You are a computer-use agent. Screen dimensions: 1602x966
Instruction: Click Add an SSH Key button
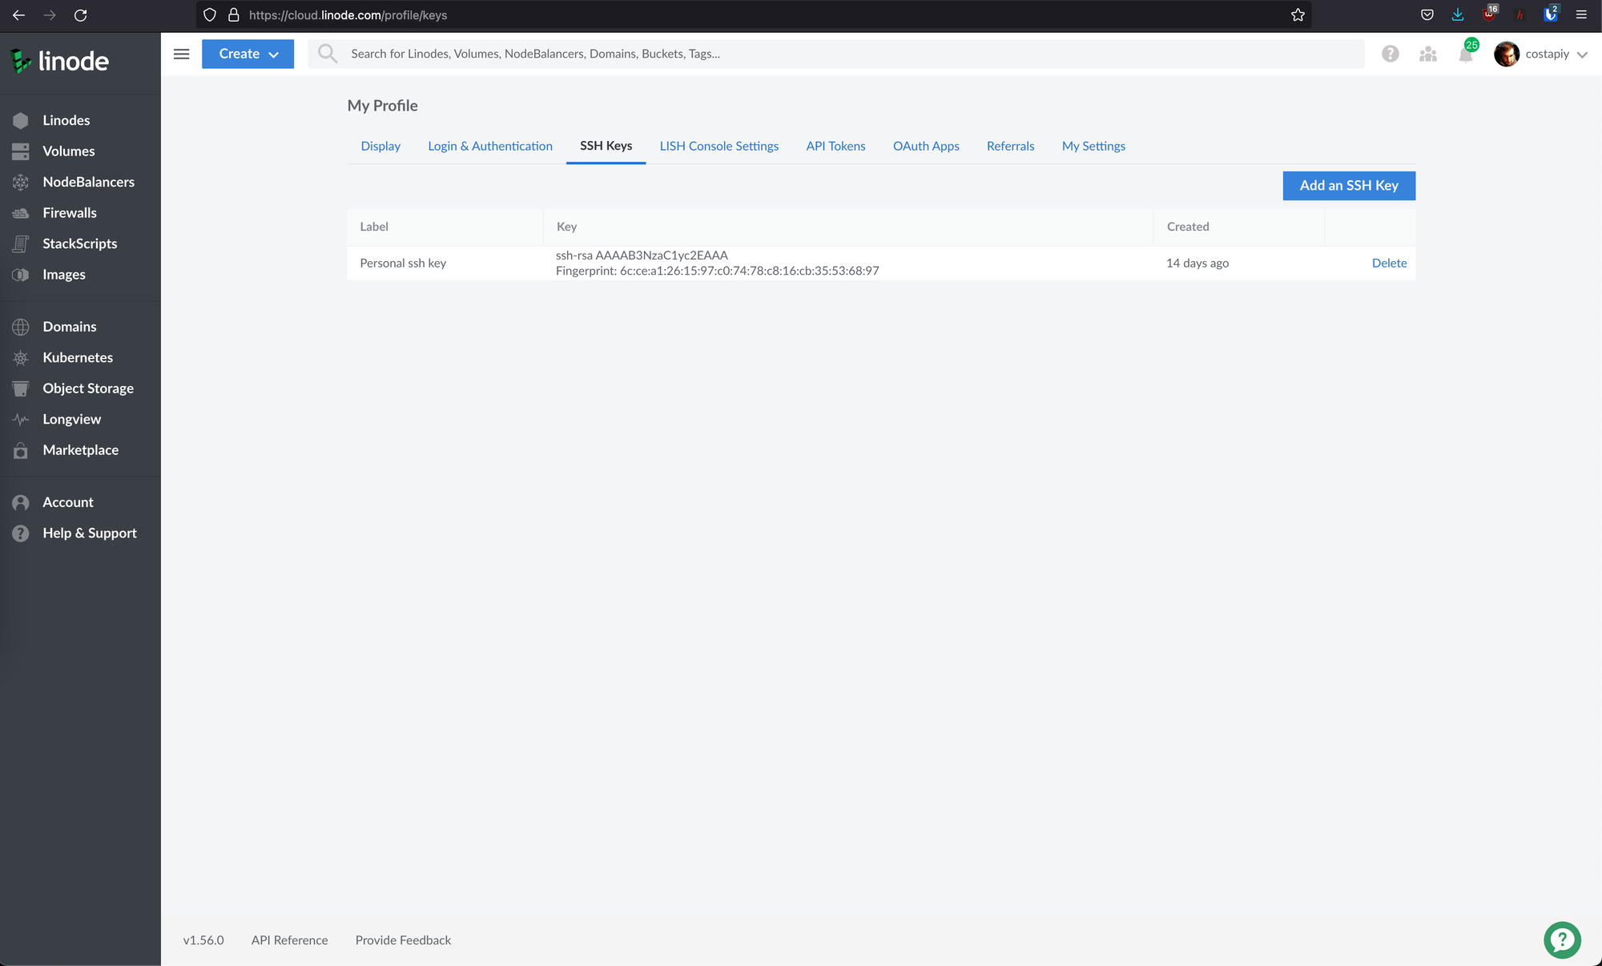[1348, 186]
